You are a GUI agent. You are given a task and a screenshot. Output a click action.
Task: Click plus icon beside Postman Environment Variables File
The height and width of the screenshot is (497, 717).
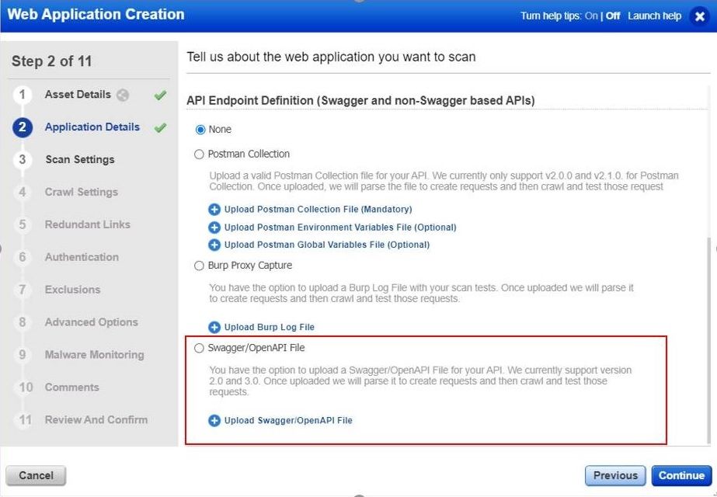(214, 228)
